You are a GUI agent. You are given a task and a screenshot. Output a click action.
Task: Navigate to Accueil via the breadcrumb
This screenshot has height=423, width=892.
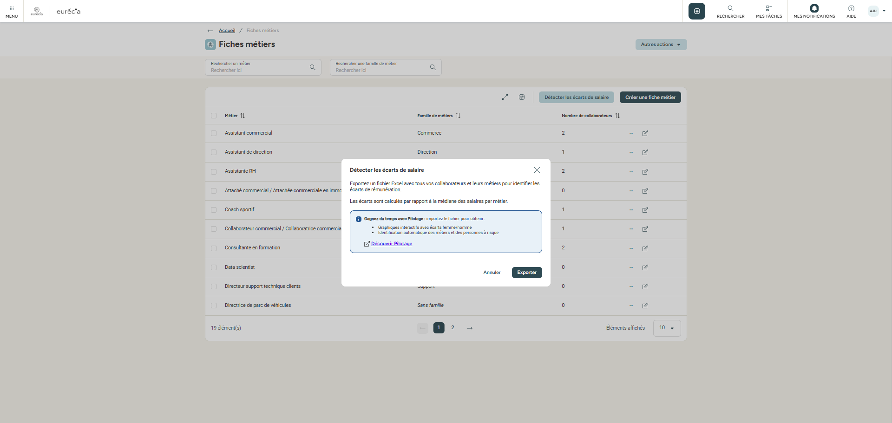pos(227,31)
